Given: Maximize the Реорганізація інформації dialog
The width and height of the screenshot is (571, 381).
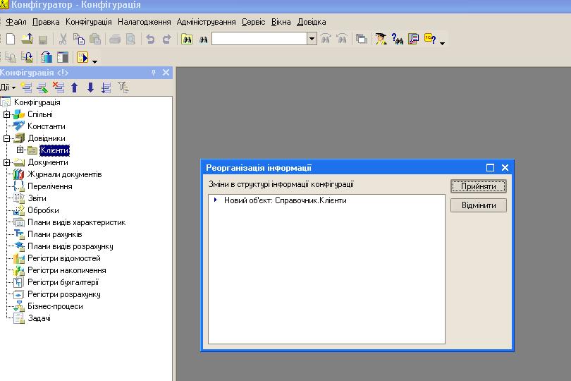Looking at the screenshot, I should pos(490,168).
